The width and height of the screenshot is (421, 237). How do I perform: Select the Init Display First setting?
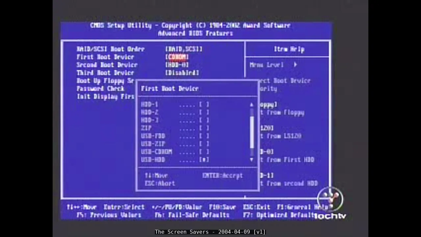[x=105, y=96]
